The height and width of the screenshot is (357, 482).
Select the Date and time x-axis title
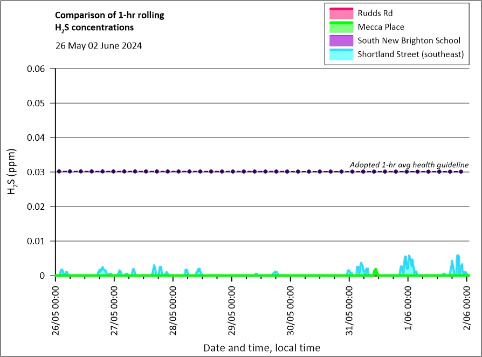[x=261, y=348]
